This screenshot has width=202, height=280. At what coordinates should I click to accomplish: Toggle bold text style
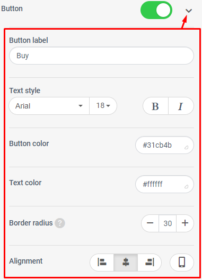(x=155, y=106)
